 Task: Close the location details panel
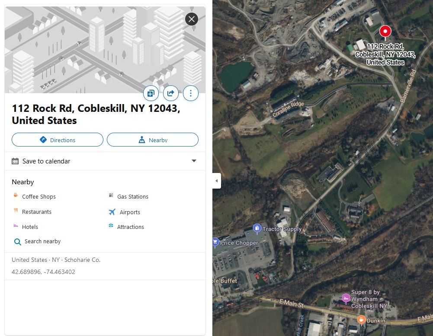click(x=191, y=19)
